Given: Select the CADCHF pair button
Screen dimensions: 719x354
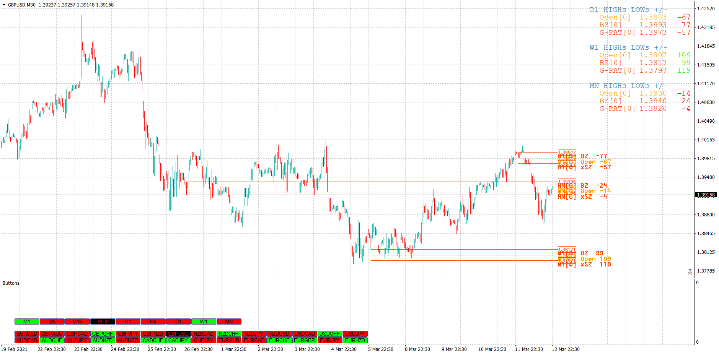Looking at the screenshot, I should click(153, 340).
